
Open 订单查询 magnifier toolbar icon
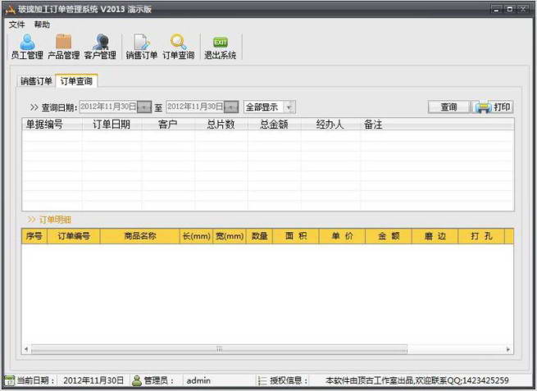(178, 47)
